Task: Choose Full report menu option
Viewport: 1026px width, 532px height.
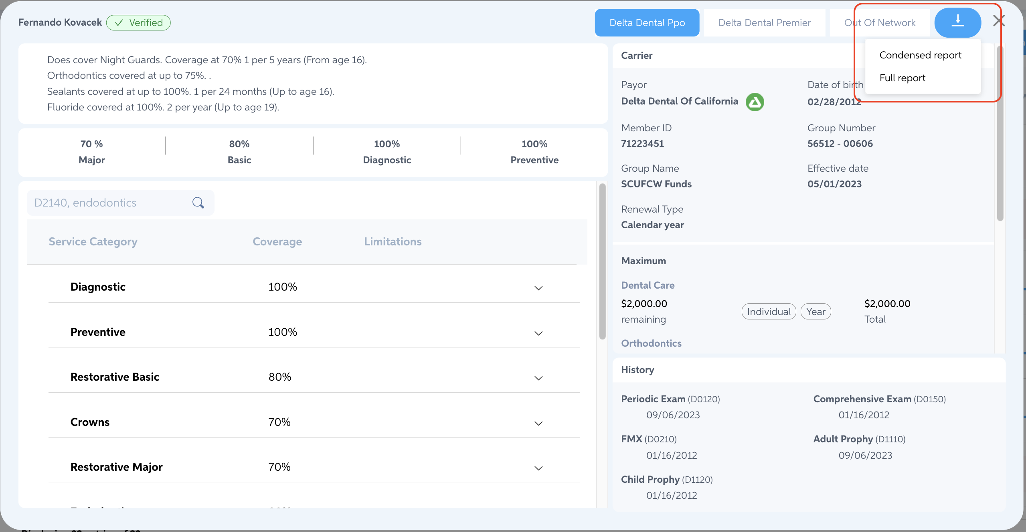Action: (902, 78)
